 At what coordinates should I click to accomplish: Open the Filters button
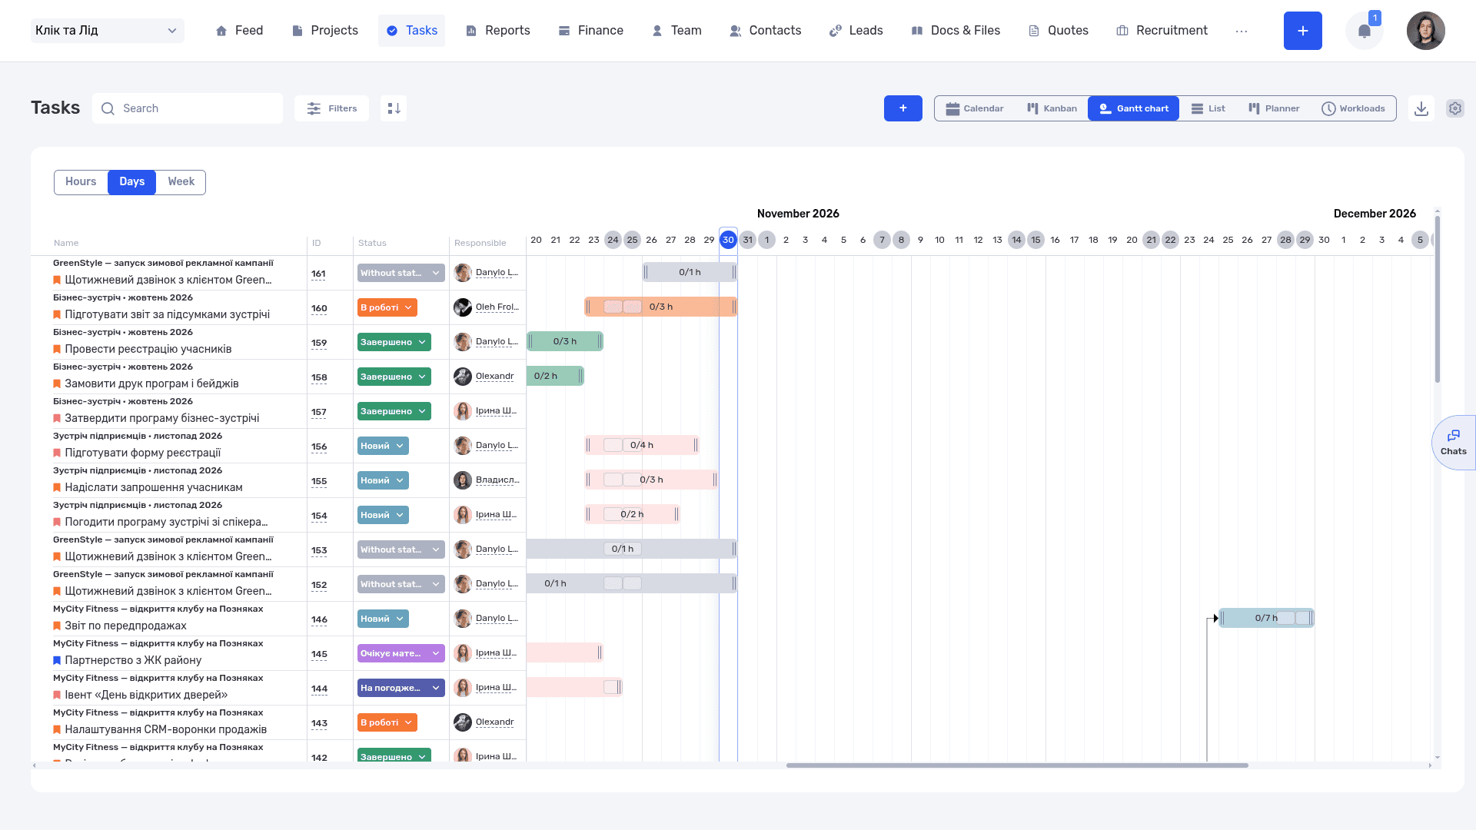[331, 108]
